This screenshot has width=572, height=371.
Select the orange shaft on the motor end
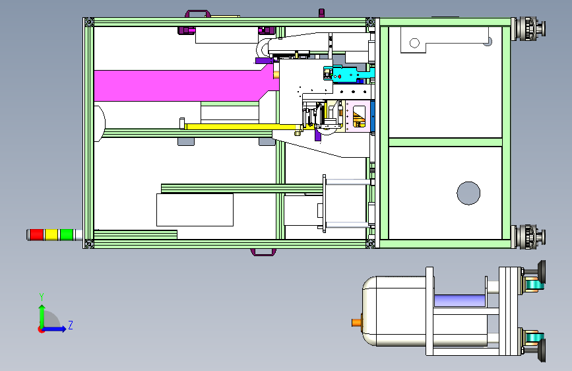356,322
